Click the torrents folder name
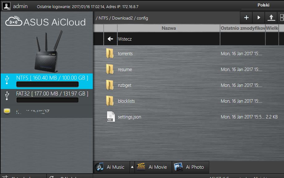This screenshot has width=284, height=178. coord(125,54)
